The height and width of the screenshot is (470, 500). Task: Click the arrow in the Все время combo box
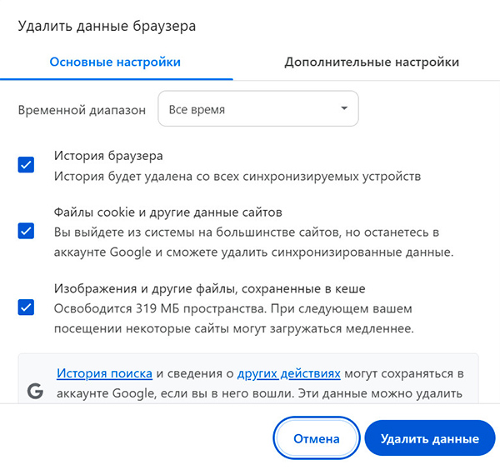click(x=343, y=109)
